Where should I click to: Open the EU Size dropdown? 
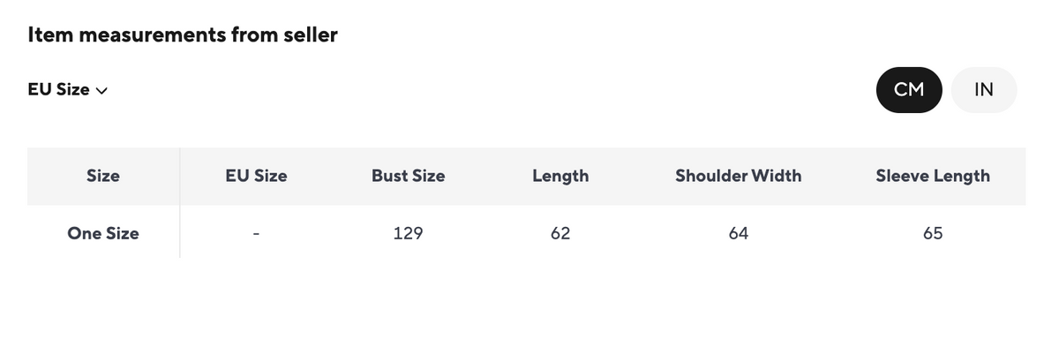[68, 89]
